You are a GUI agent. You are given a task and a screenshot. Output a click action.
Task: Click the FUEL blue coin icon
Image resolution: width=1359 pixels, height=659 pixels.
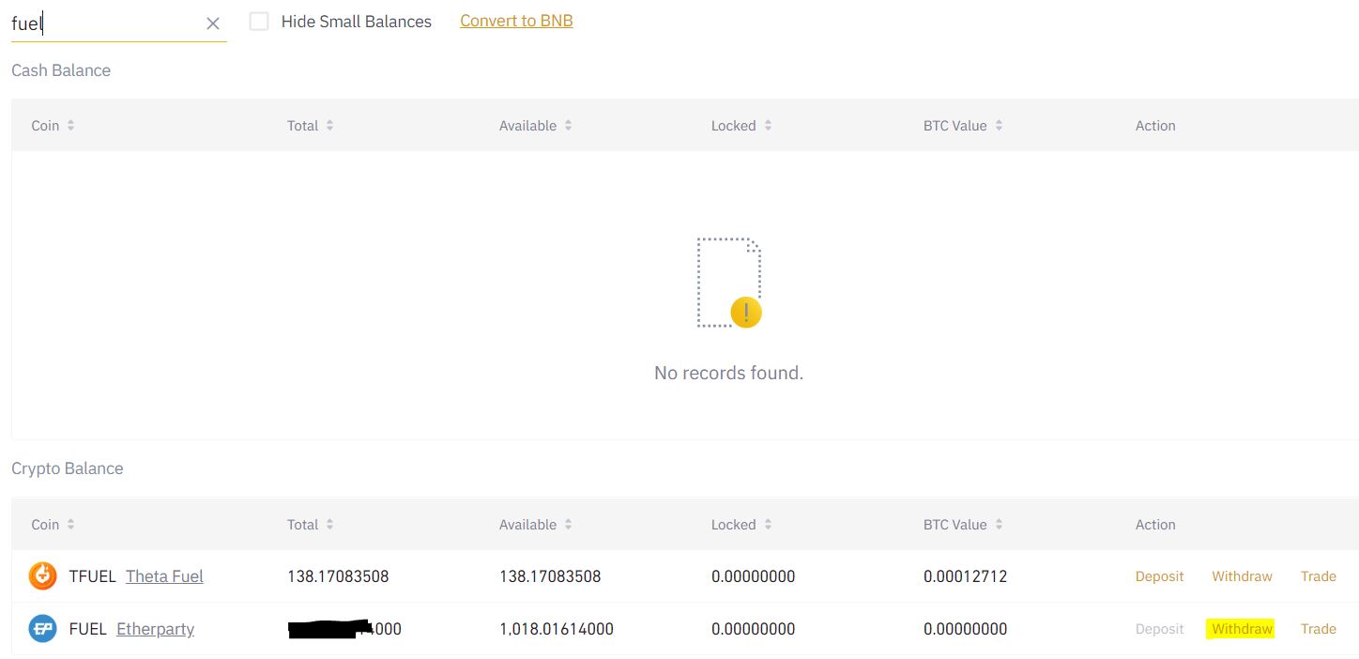42,628
